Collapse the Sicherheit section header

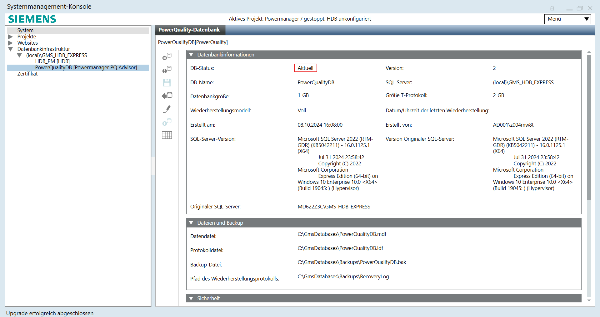pos(191,299)
